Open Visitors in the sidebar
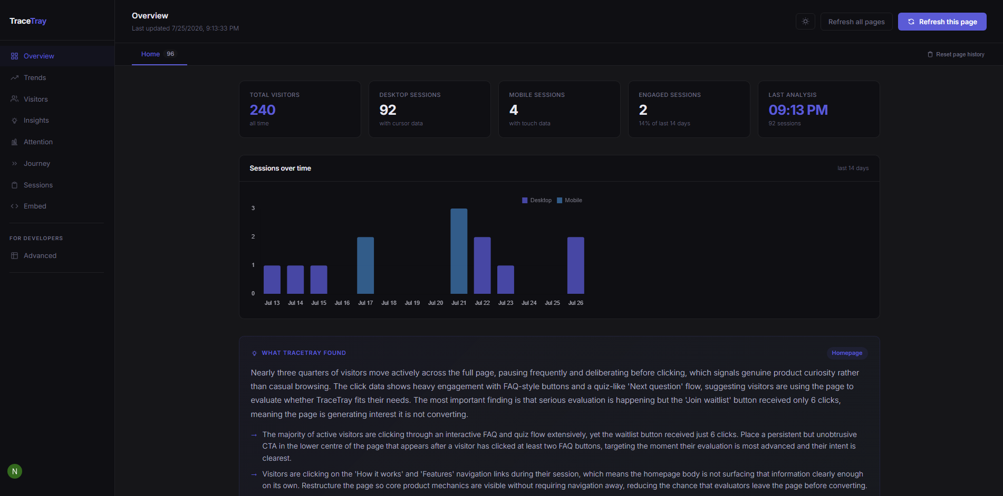Viewport: 1003px width, 496px height. pos(57,99)
